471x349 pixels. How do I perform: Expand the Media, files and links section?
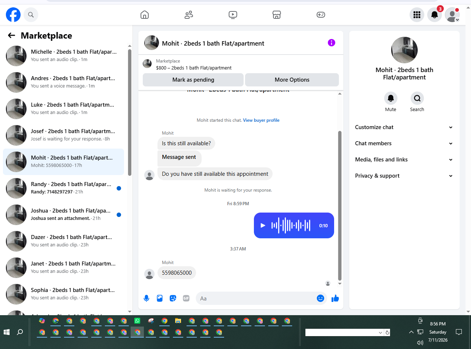tap(404, 160)
